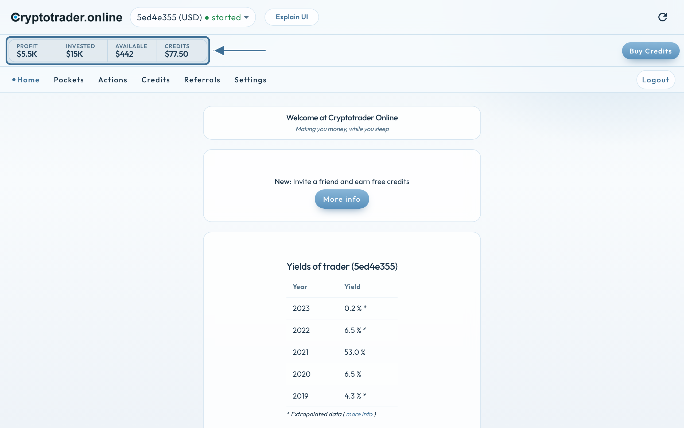Click the Welcome at Cryptotrader Online heading
The height and width of the screenshot is (428, 684).
coord(342,118)
